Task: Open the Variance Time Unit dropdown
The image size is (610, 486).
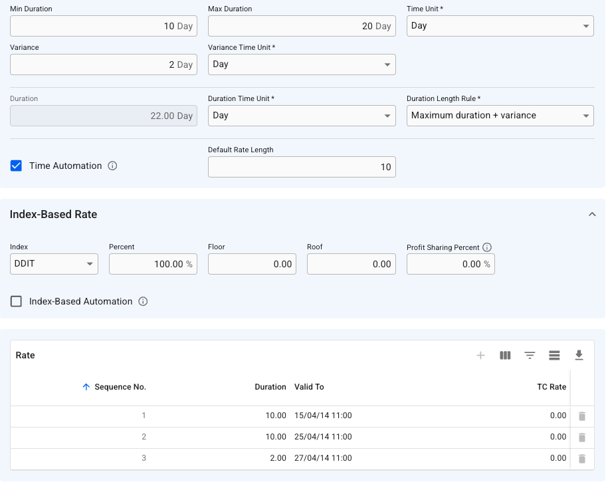Action: coord(302,65)
